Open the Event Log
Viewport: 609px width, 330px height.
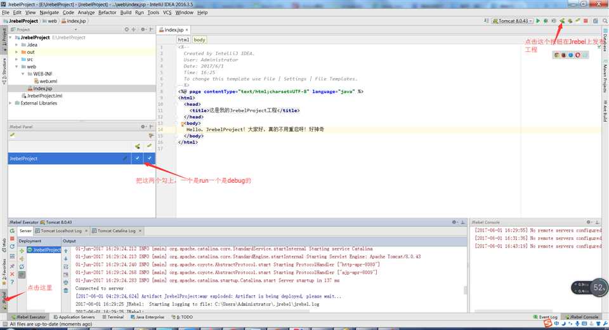[546, 317]
